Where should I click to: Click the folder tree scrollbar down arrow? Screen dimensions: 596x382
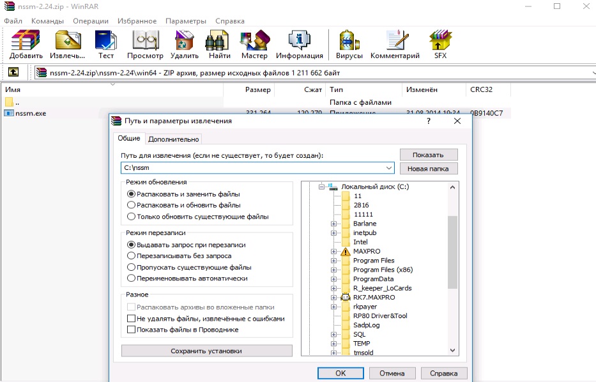click(x=452, y=351)
